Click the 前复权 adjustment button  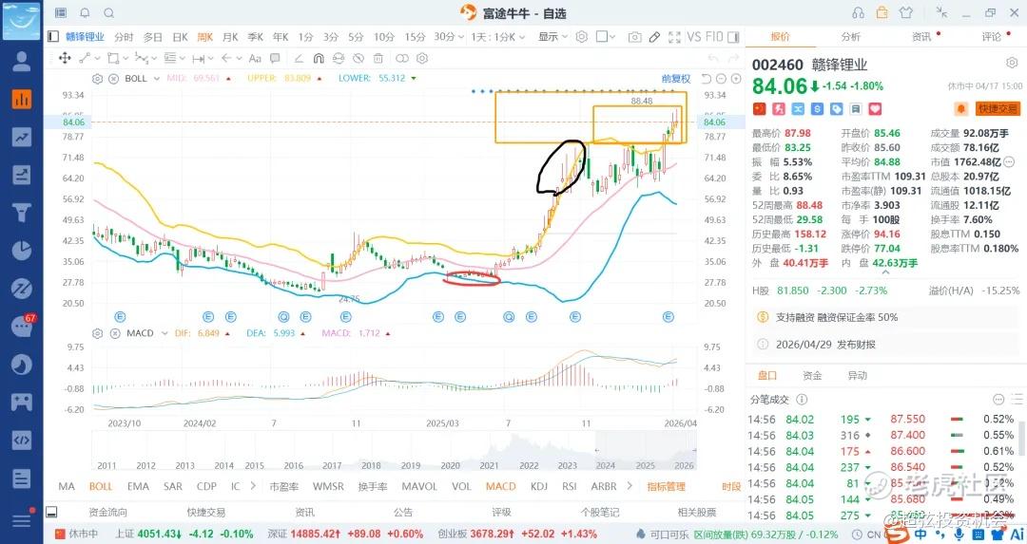[x=676, y=79]
